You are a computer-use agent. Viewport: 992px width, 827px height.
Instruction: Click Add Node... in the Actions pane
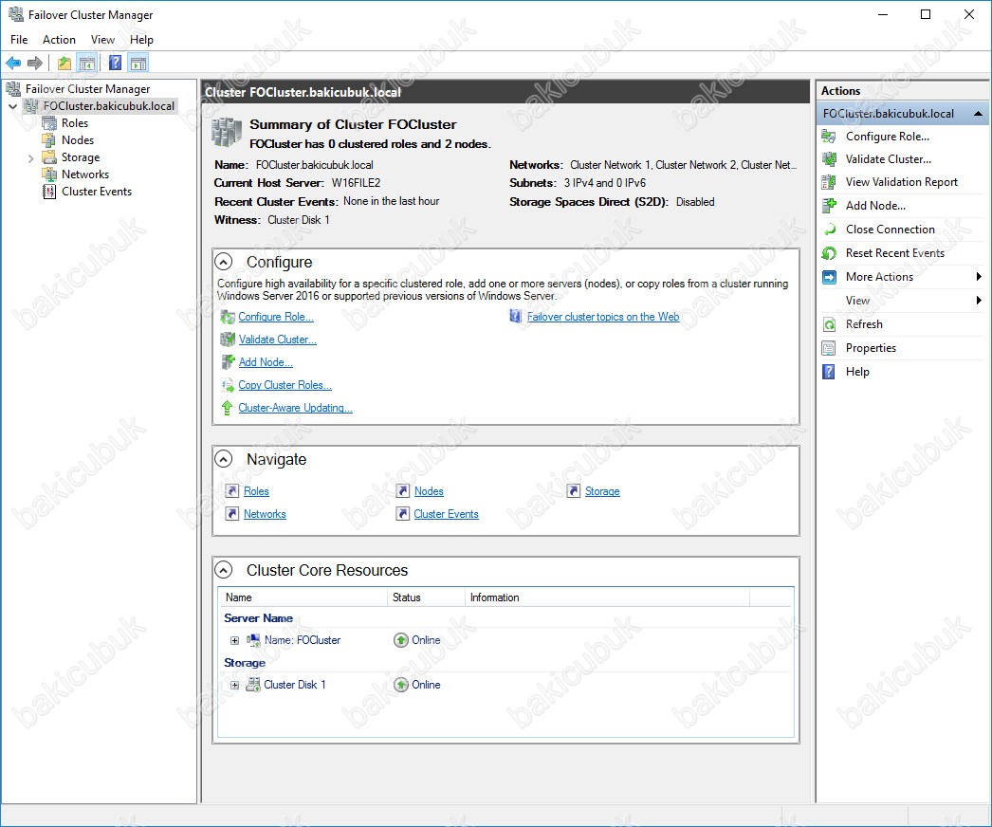click(875, 206)
